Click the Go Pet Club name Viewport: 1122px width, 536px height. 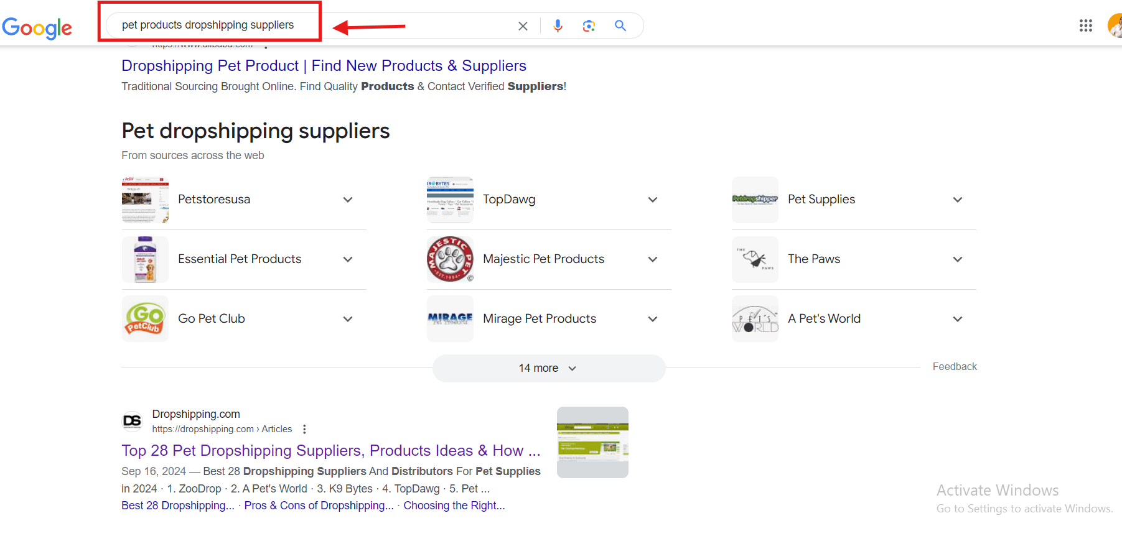coord(212,319)
